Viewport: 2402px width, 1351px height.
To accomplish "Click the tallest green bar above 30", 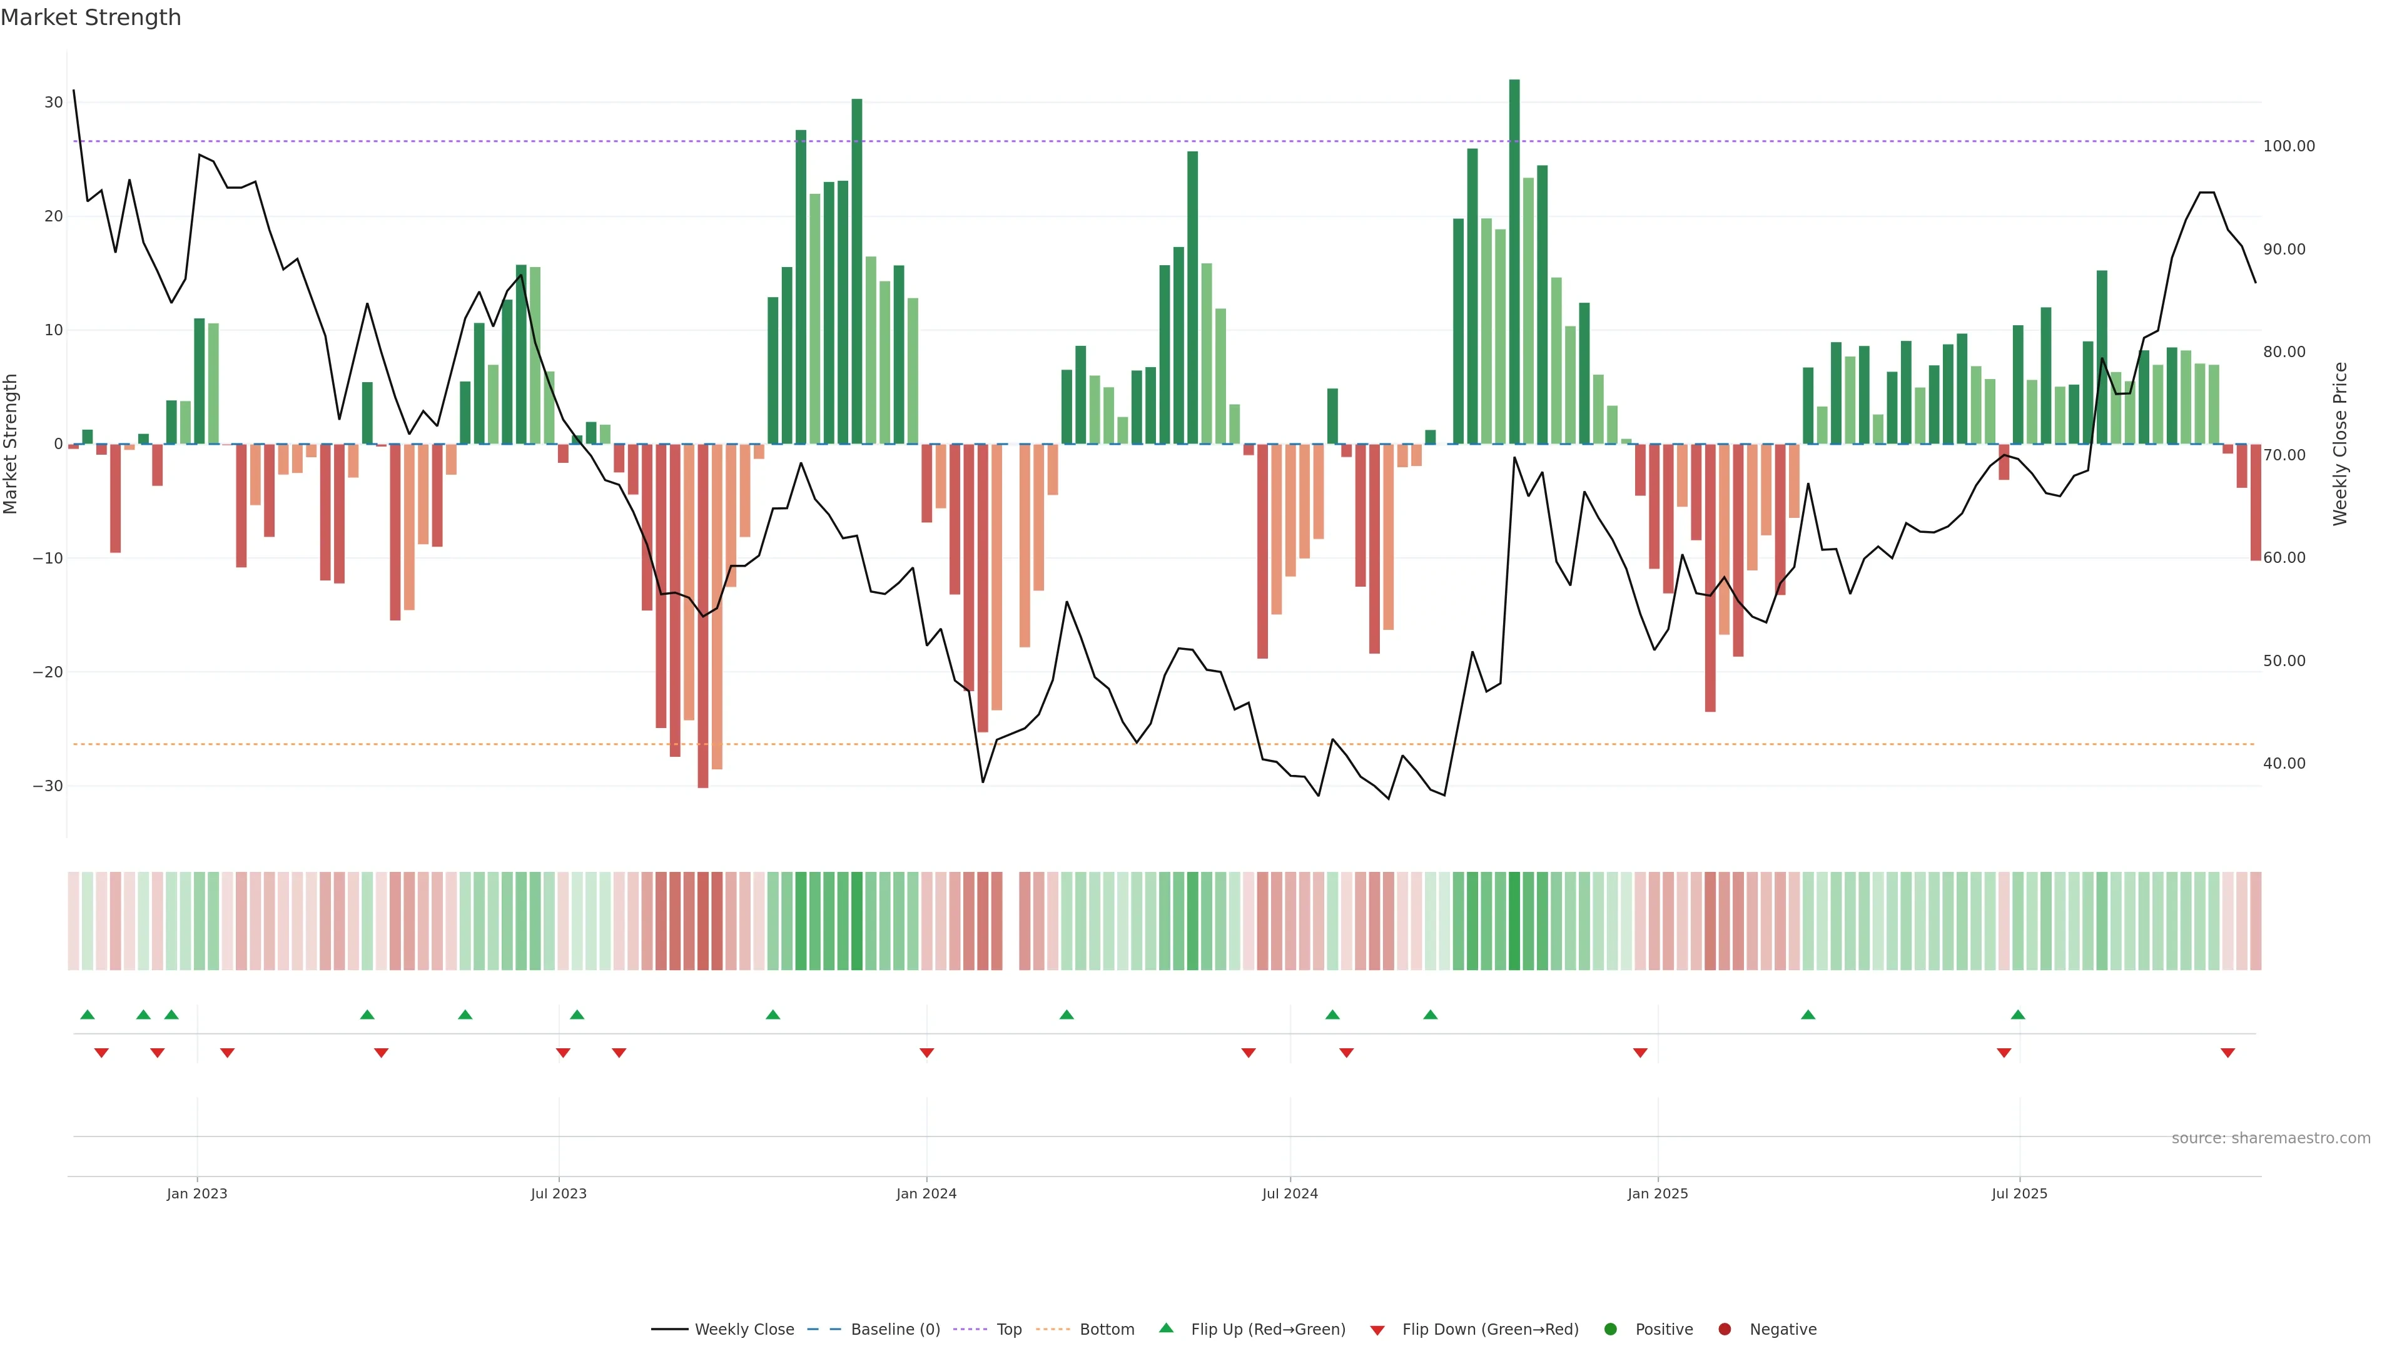I will (1514, 261).
